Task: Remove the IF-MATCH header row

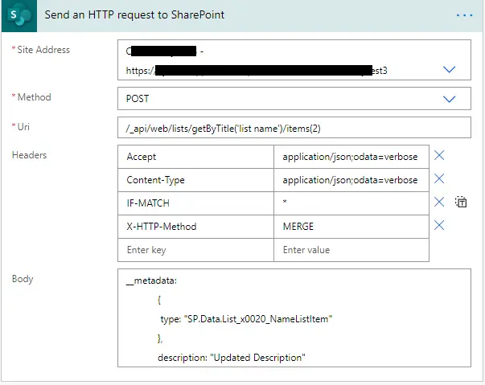Action: coord(439,202)
